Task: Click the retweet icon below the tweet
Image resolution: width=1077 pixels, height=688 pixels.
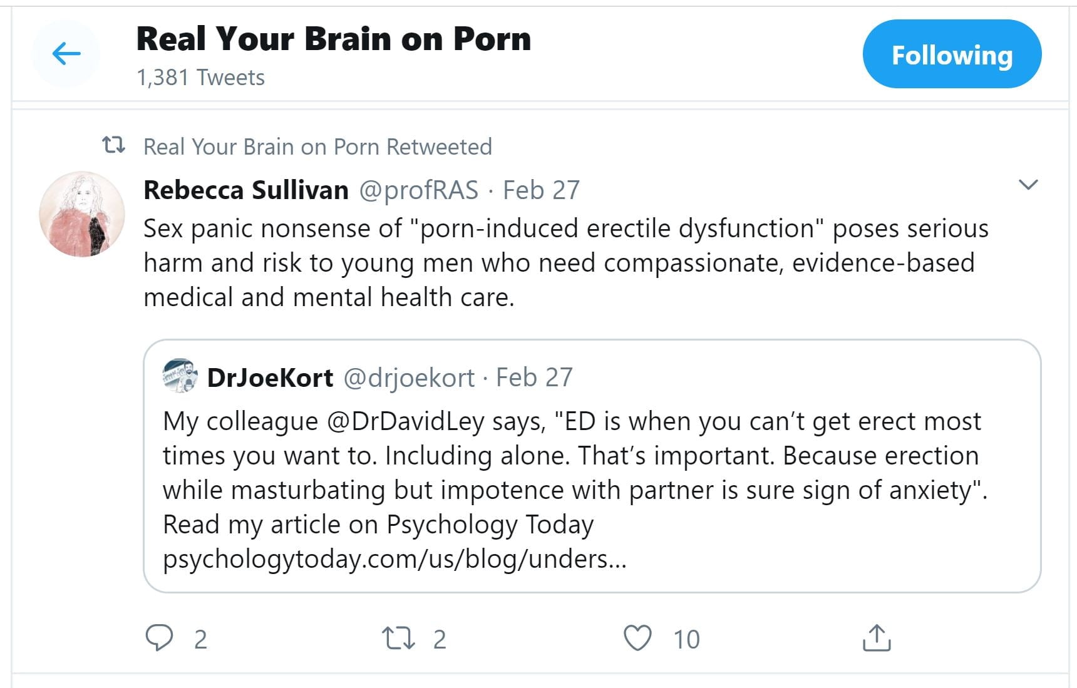Action: coord(398,638)
